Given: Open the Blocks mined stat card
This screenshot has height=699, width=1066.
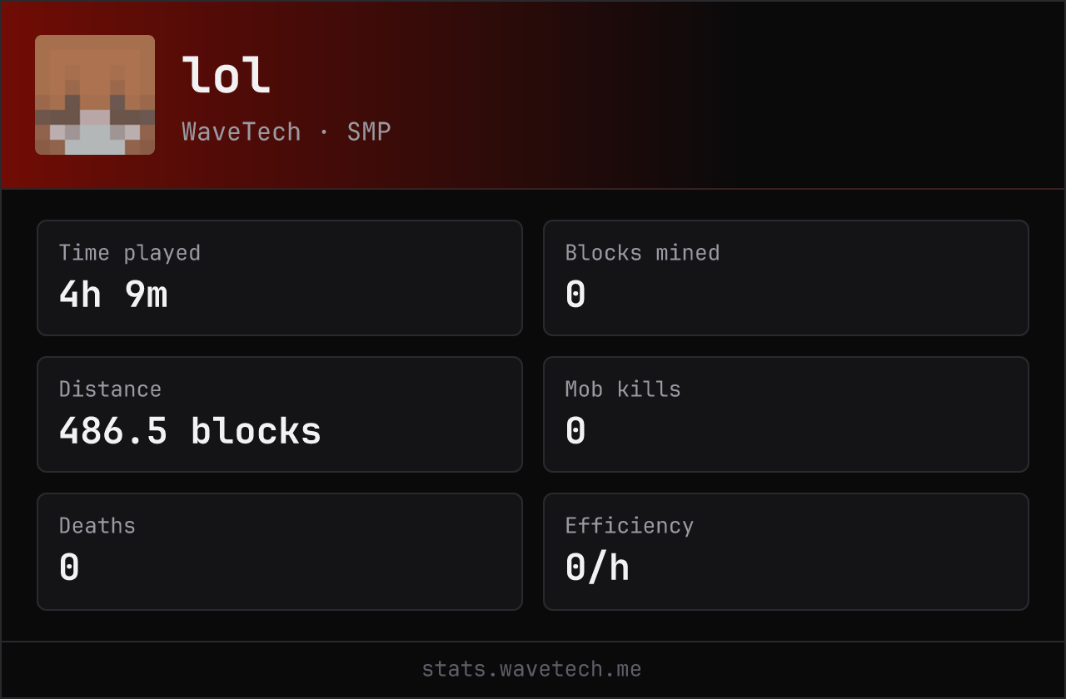Looking at the screenshot, I should [786, 278].
